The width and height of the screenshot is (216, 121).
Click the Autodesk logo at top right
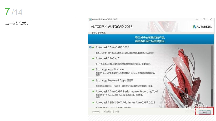202,27
